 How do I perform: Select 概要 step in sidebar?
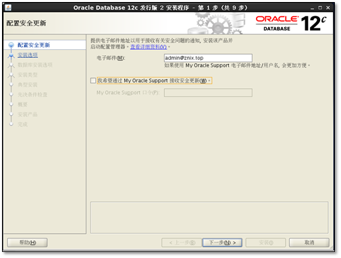(x=22, y=104)
